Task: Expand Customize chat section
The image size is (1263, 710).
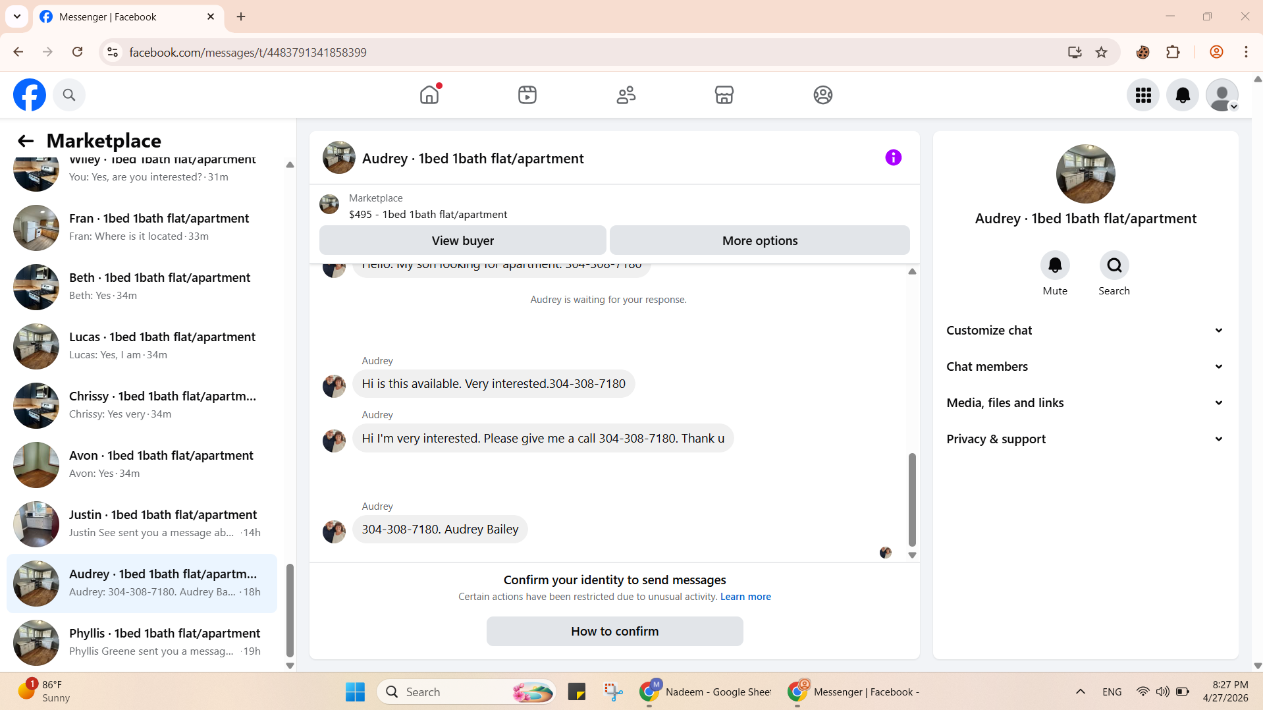Action: pos(1085,331)
